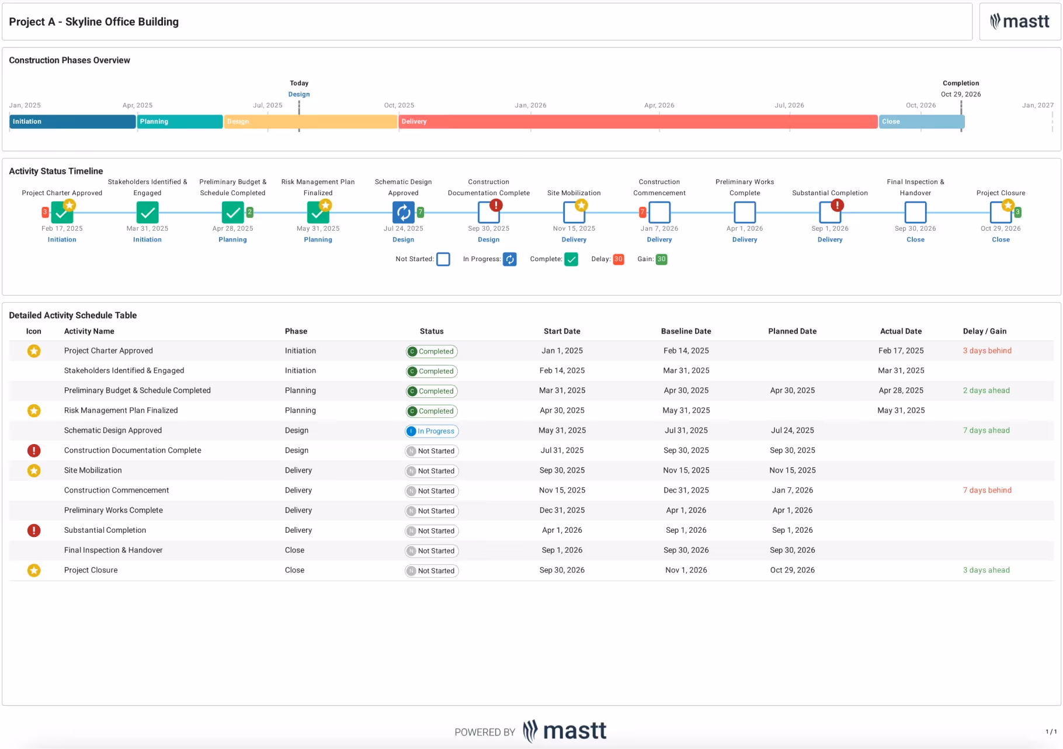Image resolution: width=1063 pixels, height=749 pixels.
Task: Click the Site Mobilization milestone box
Action: [574, 213]
